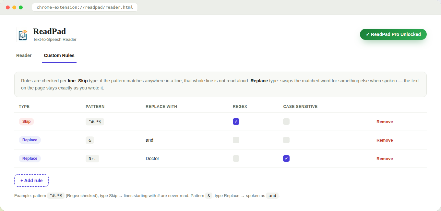Click the ^#.*$ pattern in the table
Screen dimensions: 441x211
tap(95, 122)
